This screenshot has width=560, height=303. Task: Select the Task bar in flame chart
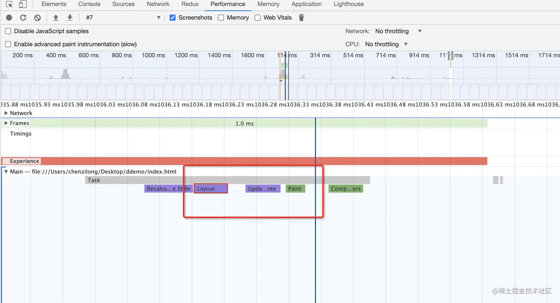click(x=227, y=180)
